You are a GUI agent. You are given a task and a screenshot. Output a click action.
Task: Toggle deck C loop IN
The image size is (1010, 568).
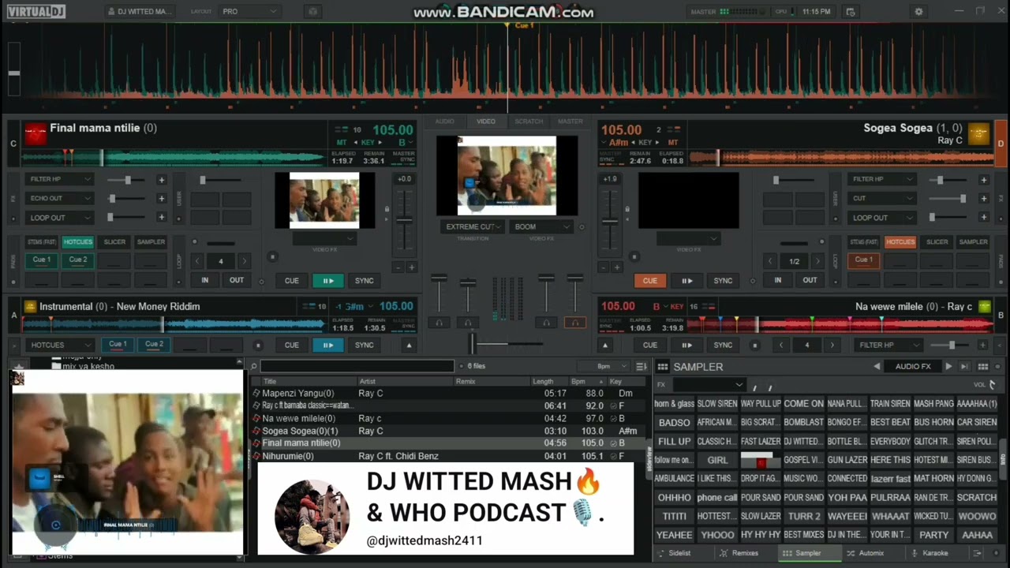(x=204, y=280)
